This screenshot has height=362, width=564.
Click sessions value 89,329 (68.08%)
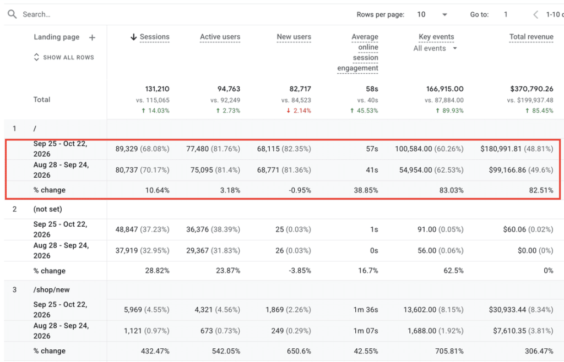click(142, 149)
